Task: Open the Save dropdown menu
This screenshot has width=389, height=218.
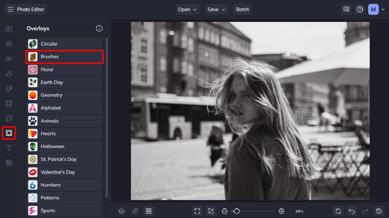Action: click(216, 9)
